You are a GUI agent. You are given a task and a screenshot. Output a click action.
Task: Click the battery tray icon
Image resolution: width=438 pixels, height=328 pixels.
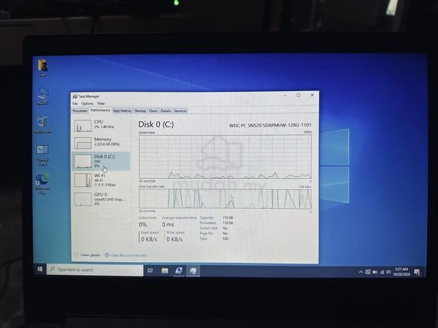pos(375,272)
